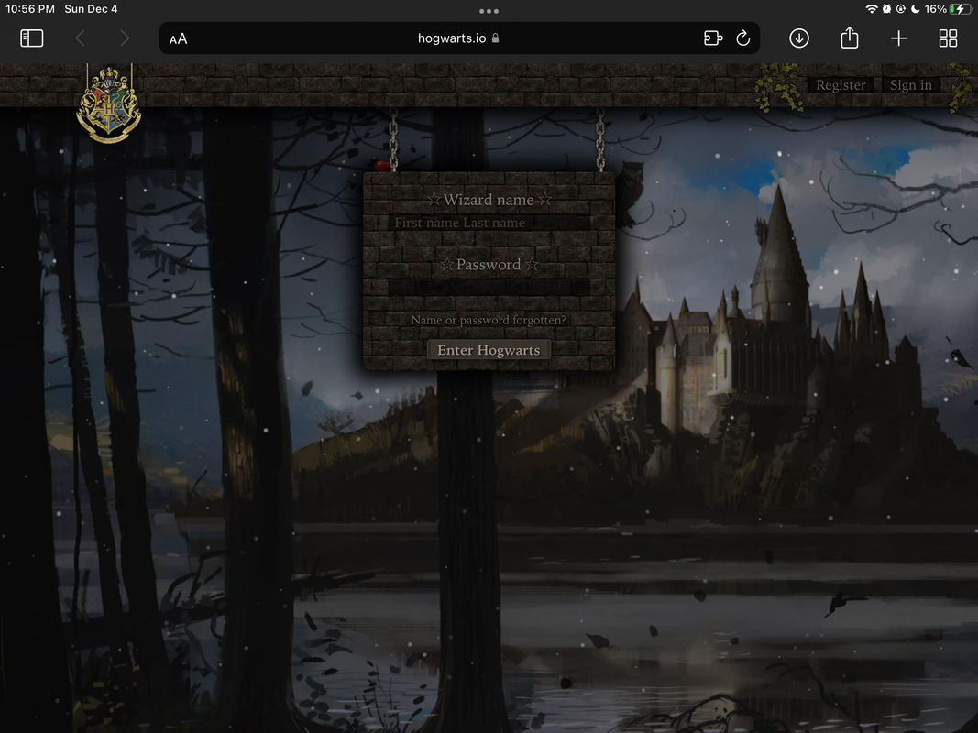Screen dimensions: 978x733
Task: Tap the three-dot multitasking control
Action: 489,11
